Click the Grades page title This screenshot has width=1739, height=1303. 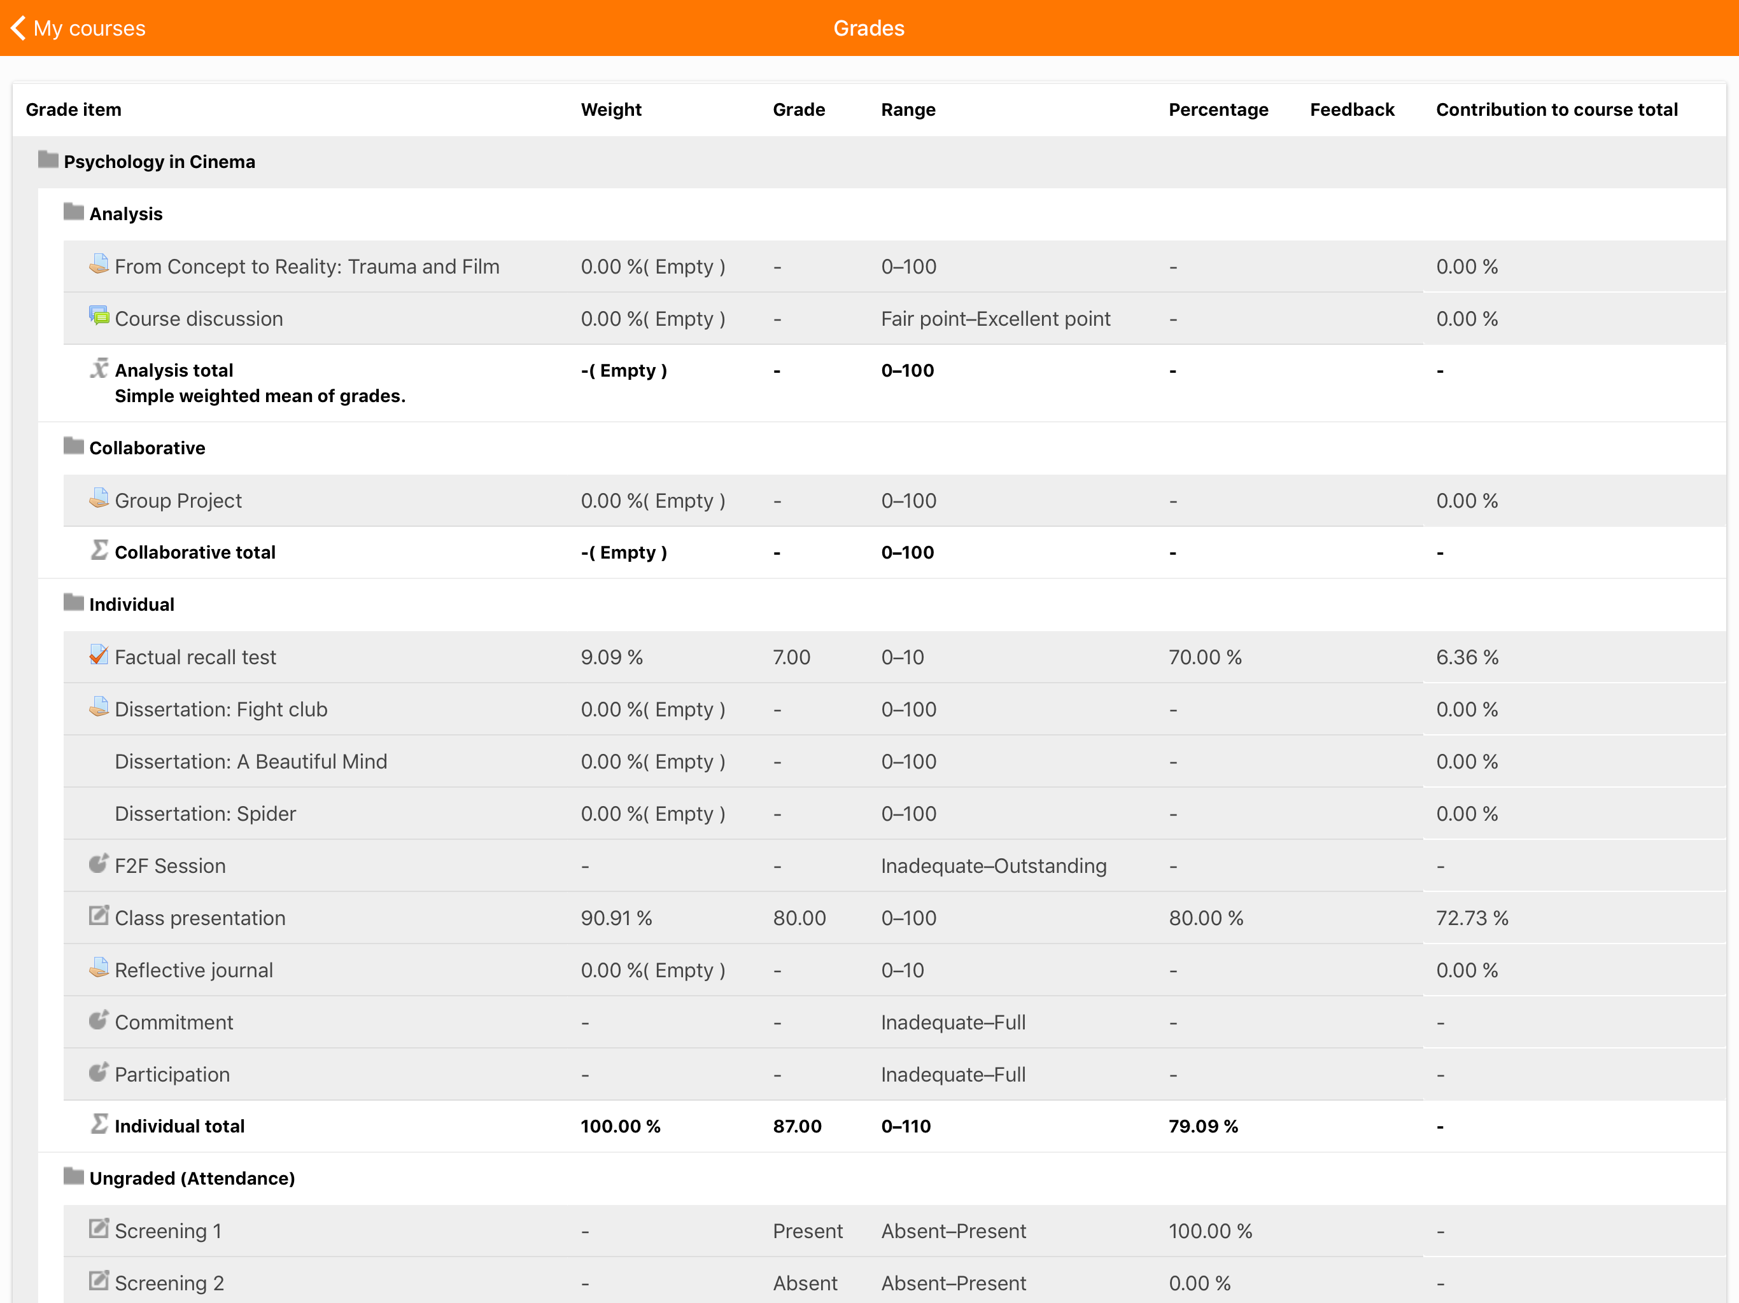pyautogui.click(x=869, y=28)
